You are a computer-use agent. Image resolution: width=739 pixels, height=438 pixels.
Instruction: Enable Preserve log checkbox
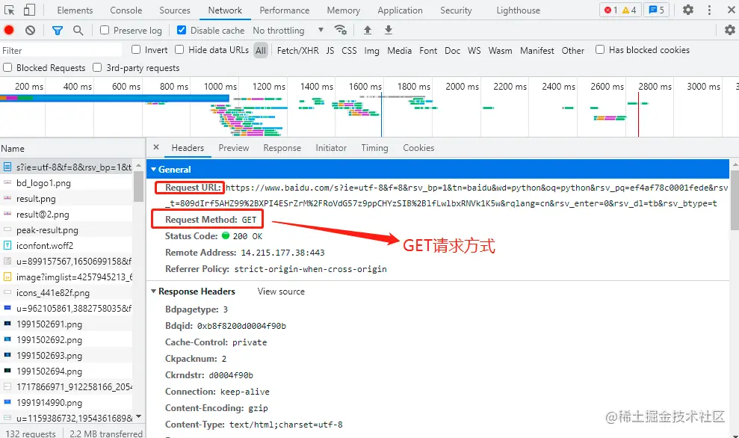point(105,30)
